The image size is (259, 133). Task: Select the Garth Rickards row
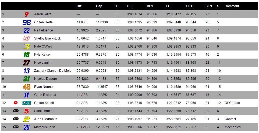click(x=129, y=95)
